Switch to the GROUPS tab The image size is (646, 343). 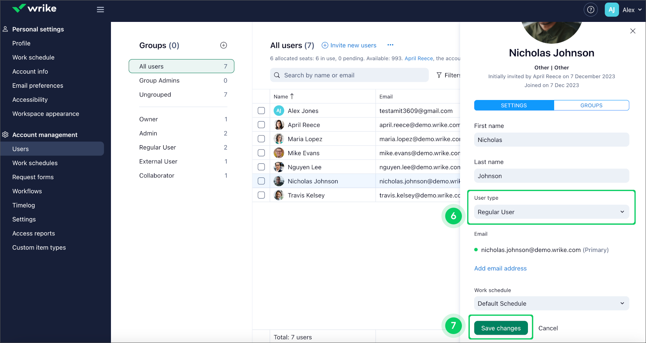(591, 105)
